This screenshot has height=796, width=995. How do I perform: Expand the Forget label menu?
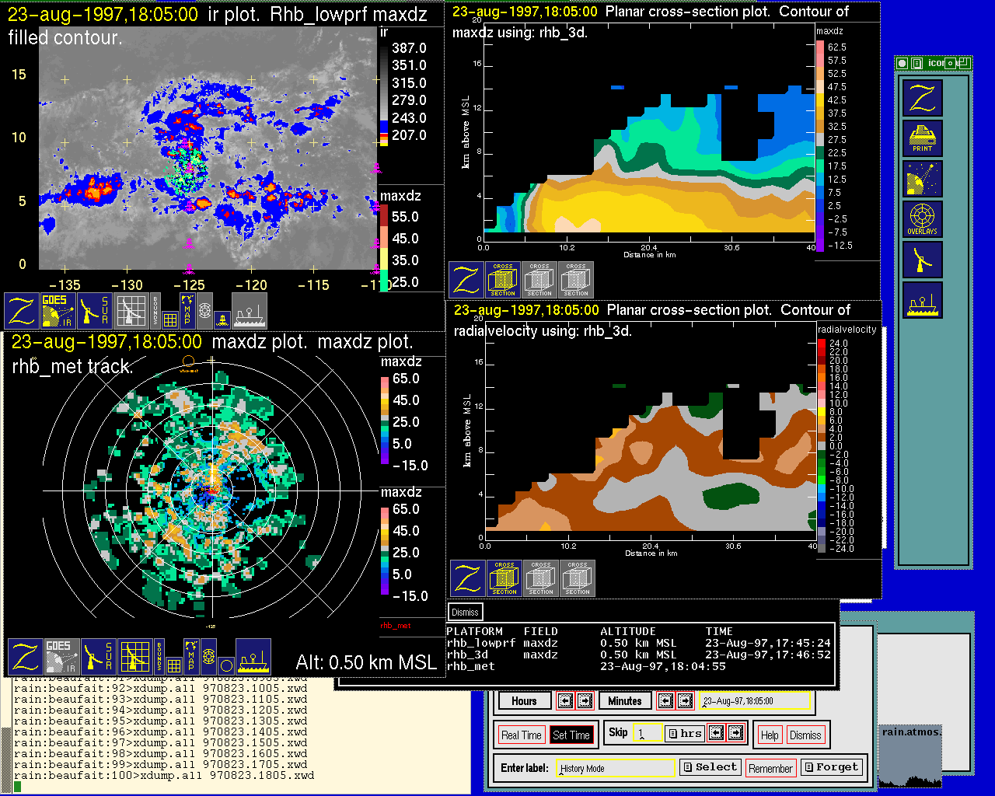coord(831,767)
